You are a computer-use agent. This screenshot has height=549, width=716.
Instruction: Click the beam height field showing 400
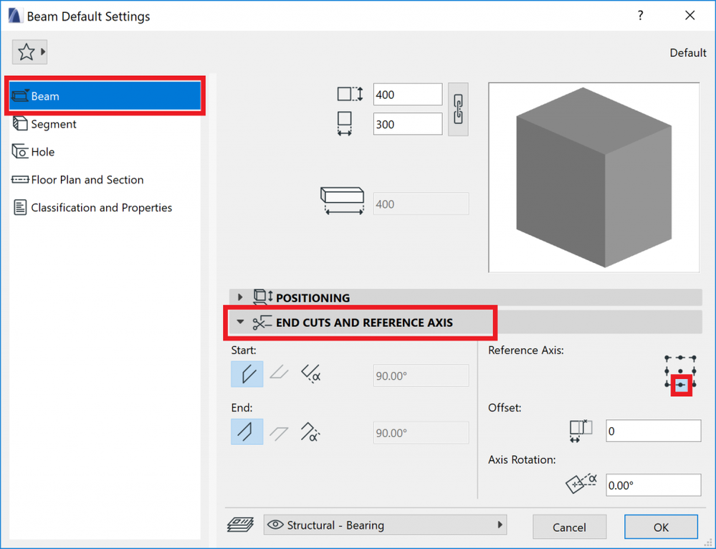click(407, 95)
